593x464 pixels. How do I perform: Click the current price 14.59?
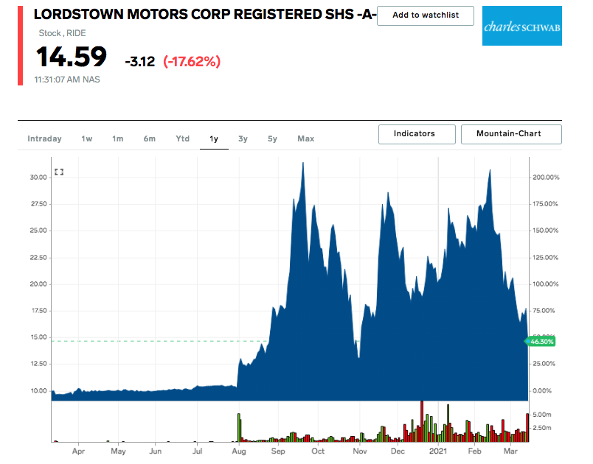coord(71,57)
